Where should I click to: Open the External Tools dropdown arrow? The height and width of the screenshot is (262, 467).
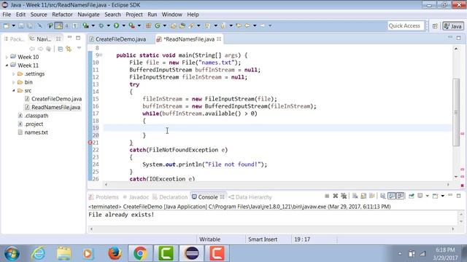tap(139, 26)
